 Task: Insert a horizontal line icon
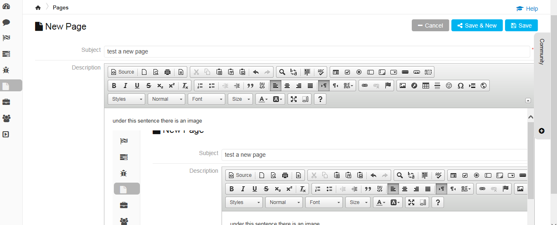point(437,86)
